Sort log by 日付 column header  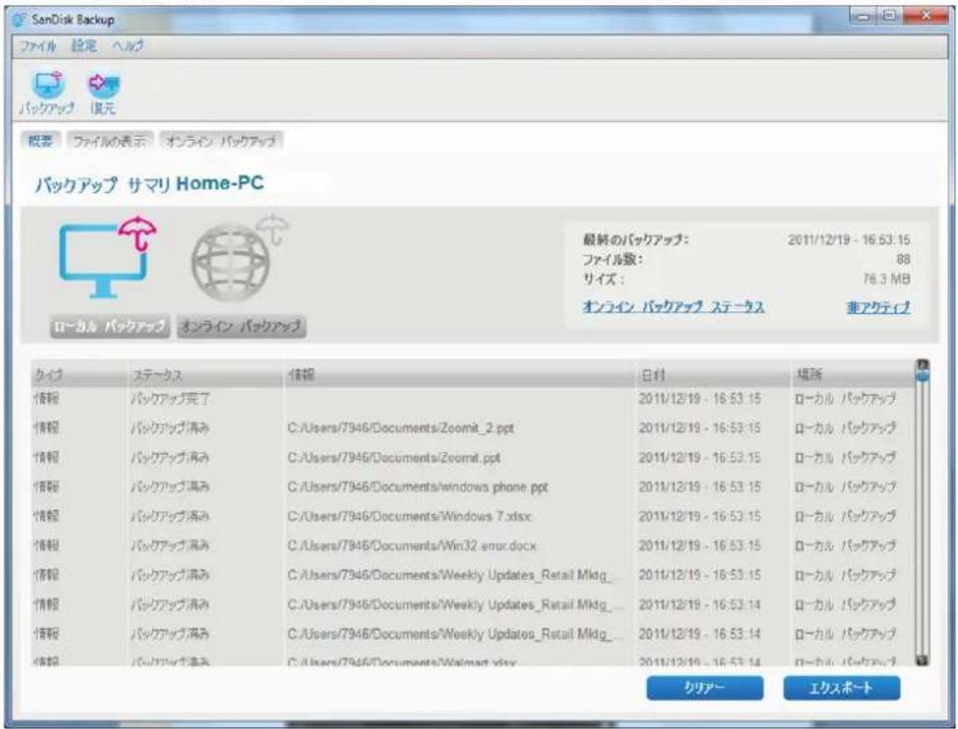coord(713,374)
